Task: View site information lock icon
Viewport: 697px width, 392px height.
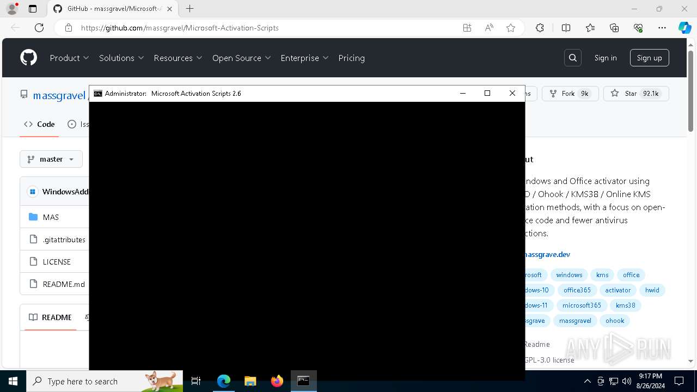Action: [69, 28]
